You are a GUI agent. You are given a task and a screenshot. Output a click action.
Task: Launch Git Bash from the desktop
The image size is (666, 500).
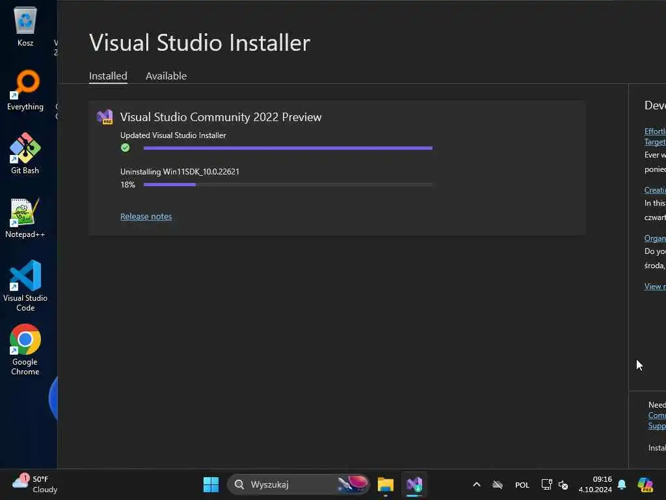[x=25, y=154]
